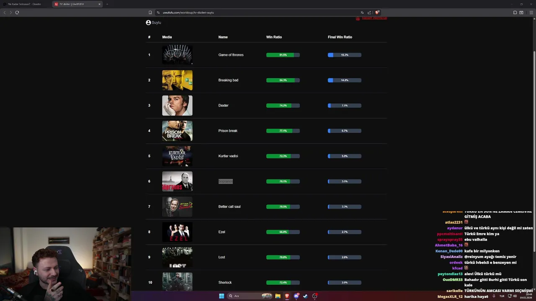Click the Final Win Ratio column header
The image size is (536, 301).
(340, 37)
